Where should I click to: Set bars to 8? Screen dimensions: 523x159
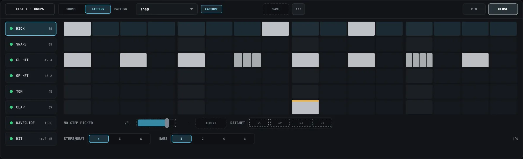pos(245,139)
